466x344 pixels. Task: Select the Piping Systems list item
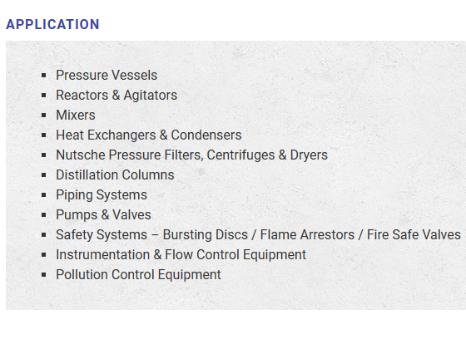(x=102, y=195)
